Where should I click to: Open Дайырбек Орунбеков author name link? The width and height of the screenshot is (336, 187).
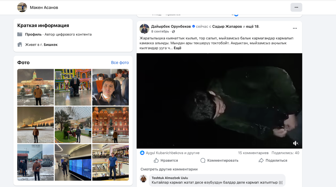(x=171, y=26)
